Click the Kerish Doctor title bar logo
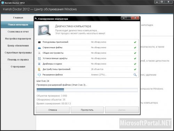This screenshot has width=174, height=131. [x=2, y=3]
